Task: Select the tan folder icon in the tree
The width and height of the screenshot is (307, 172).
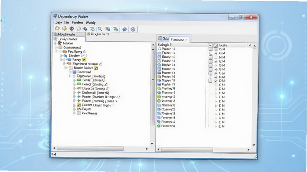Action: [61, 47]
